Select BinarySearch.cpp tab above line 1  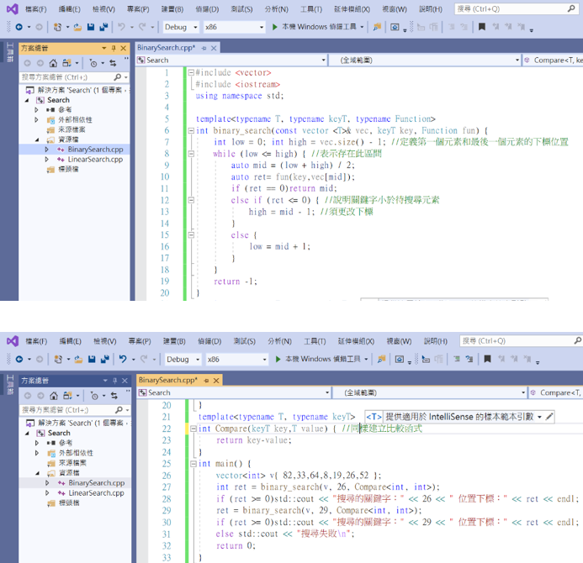pyautogui.click(x=166, y=48)
